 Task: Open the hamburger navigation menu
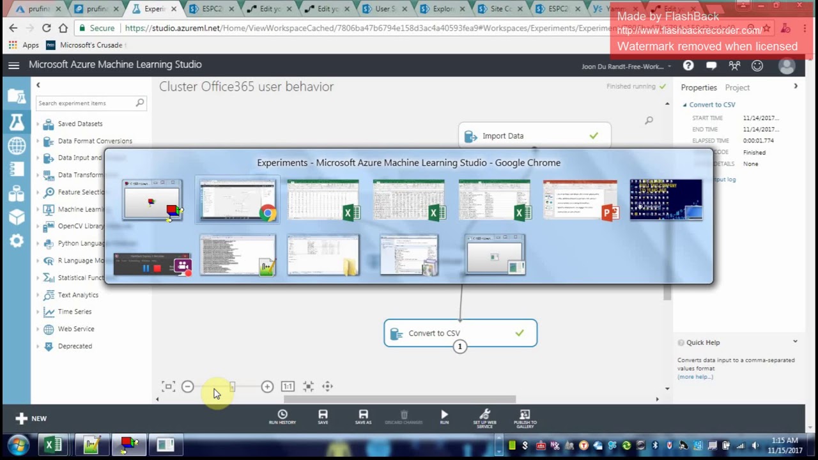[14, 65]
